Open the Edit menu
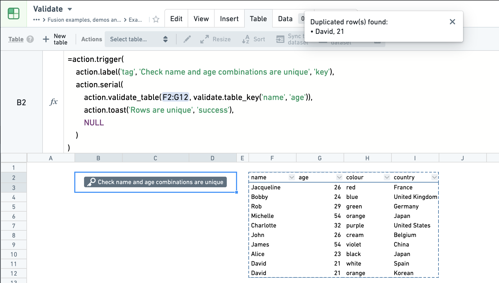This screenshot has height=283, width=499. tap(176, 19)
